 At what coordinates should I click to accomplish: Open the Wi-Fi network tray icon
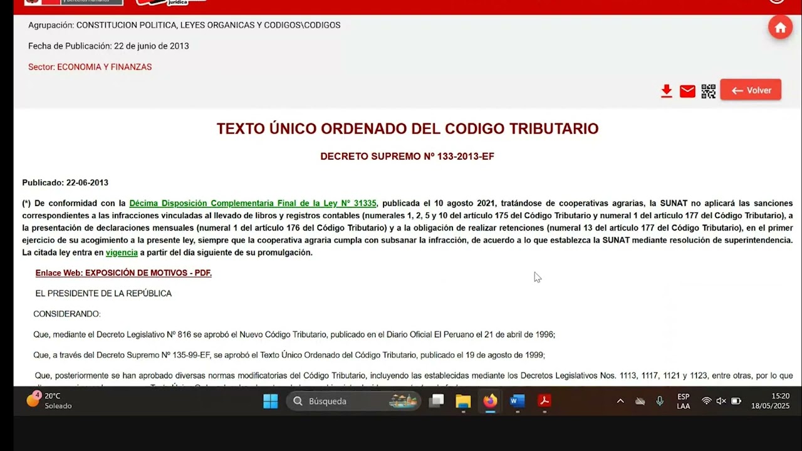pos(706,401)
